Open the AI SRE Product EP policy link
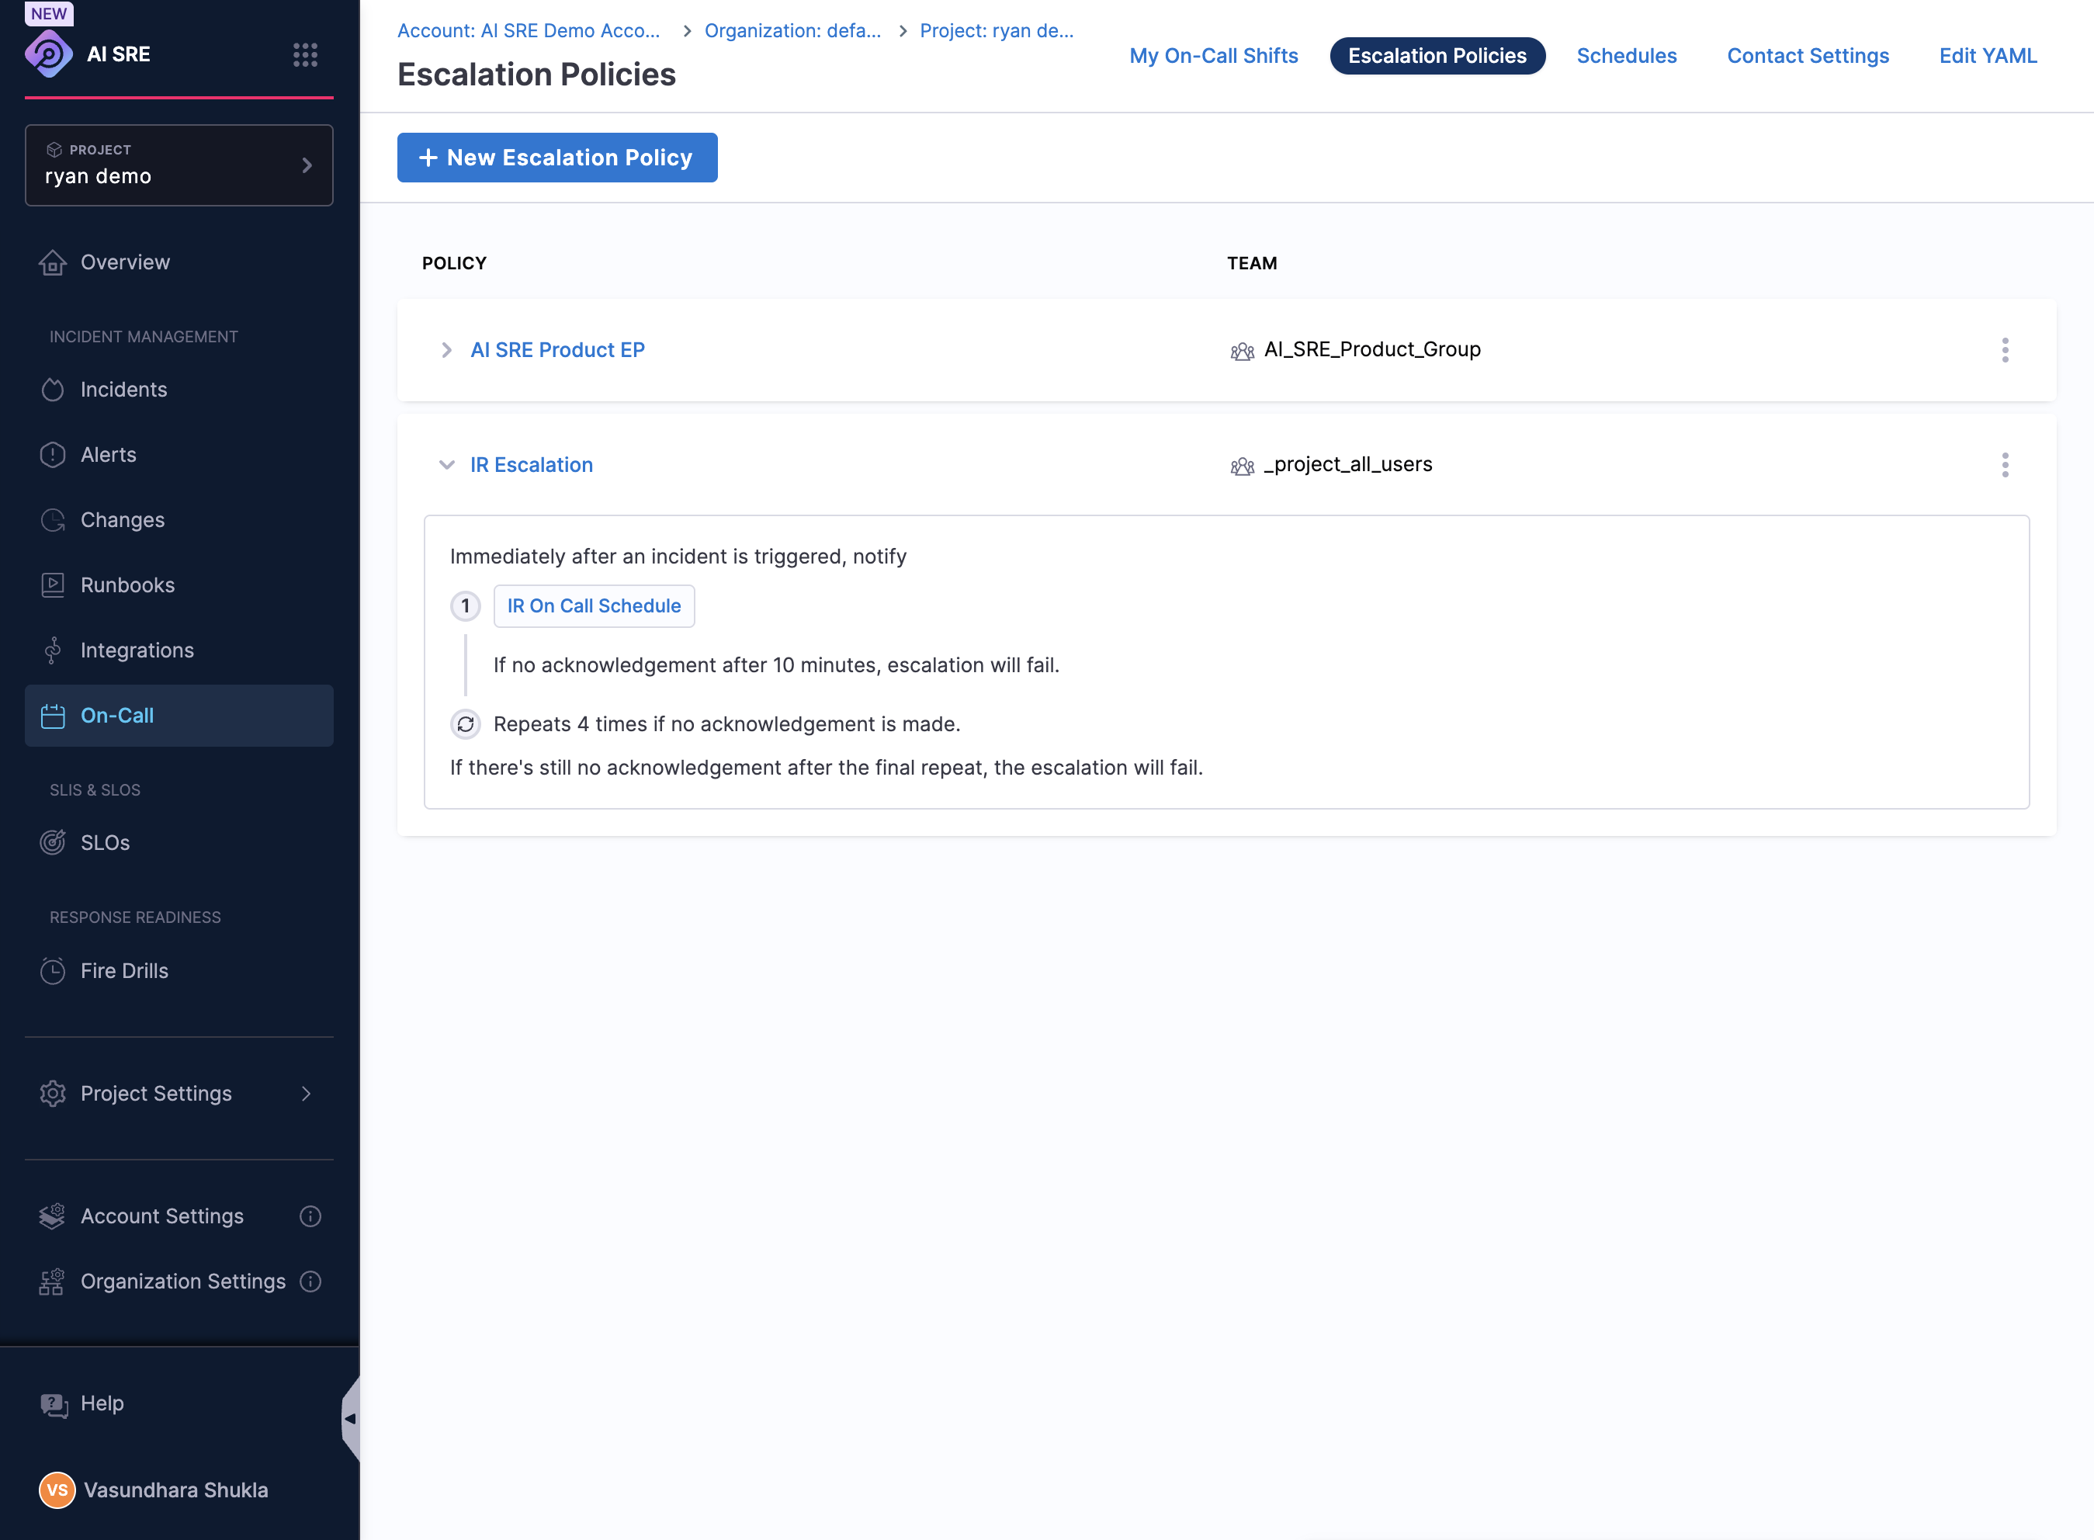 pos(557,351)
